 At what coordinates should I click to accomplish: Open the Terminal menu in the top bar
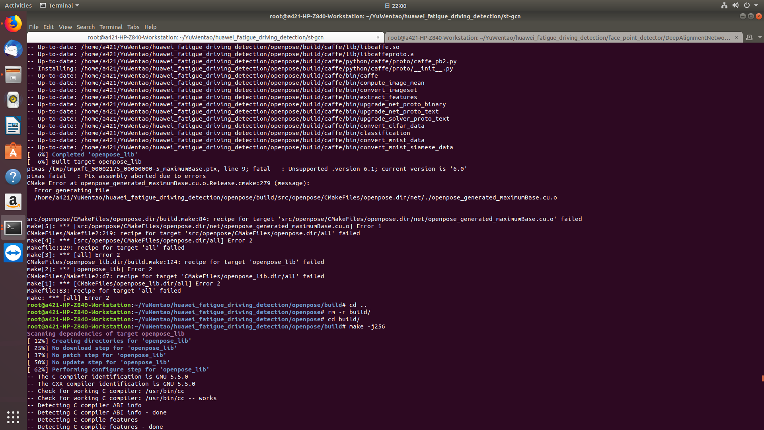tap(59, 5)
